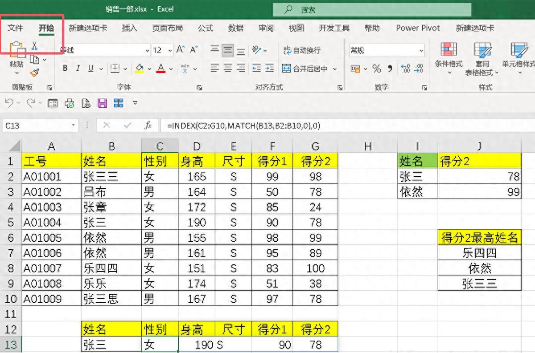Open the font size 12 dropdown

tap(170, 50)
